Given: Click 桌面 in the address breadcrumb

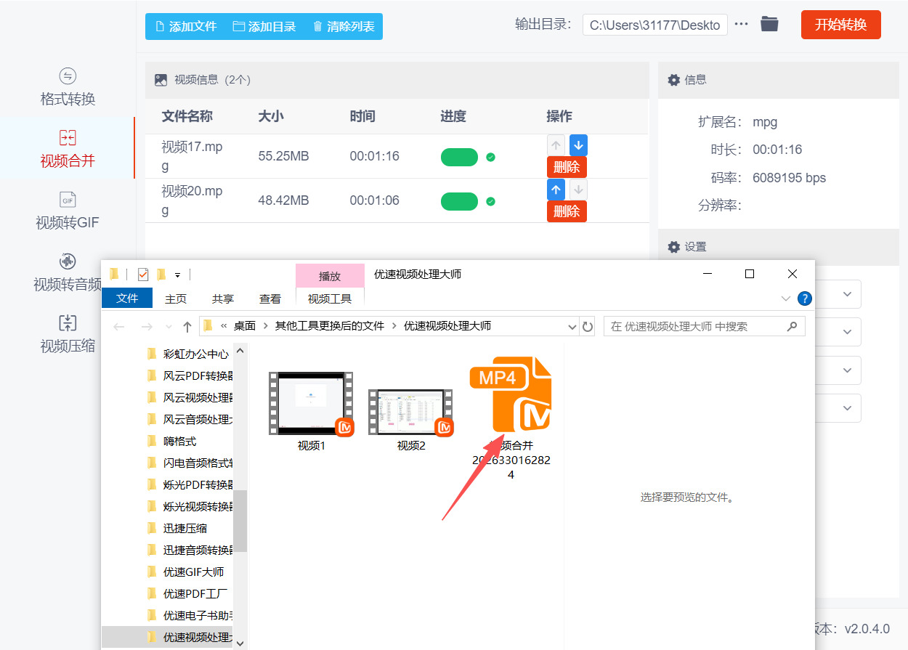Looking at the screenshot, I should point(245,326).
